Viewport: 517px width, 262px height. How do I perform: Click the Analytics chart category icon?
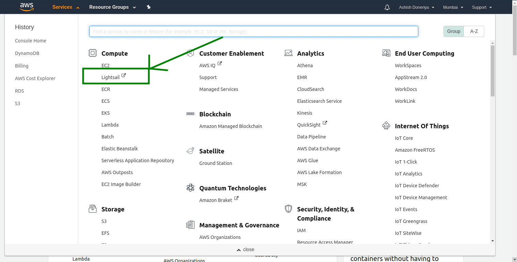pyautogui.click(x=288, y=53)
